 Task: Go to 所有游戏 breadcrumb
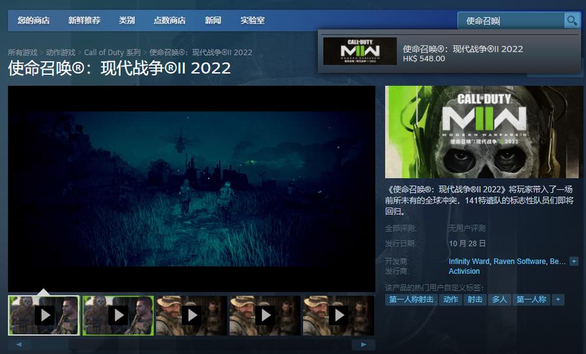[23, 52]
